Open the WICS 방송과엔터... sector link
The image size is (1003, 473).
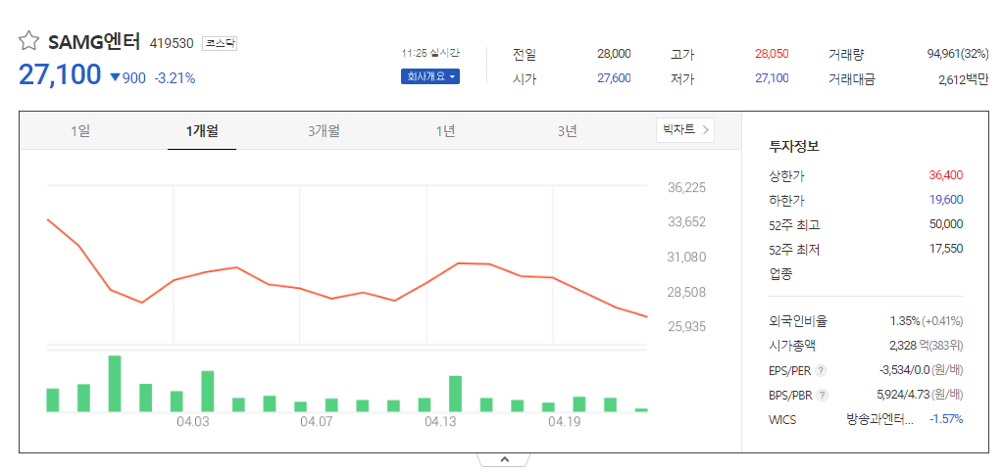[x=879, y=419]
